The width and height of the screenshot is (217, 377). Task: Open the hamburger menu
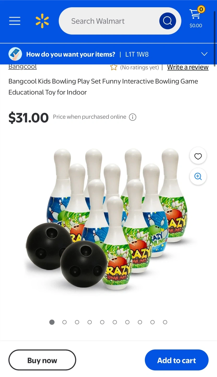(15, 21)
